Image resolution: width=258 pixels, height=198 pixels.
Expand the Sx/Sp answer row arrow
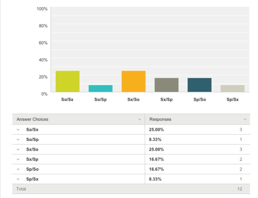(x=18, y=159)
